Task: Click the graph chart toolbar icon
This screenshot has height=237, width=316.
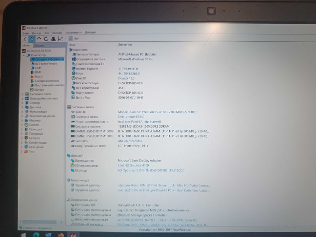Action: [x=61, y=39]
